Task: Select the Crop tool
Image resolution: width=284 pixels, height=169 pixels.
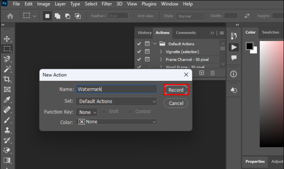Action: [7, 79]
